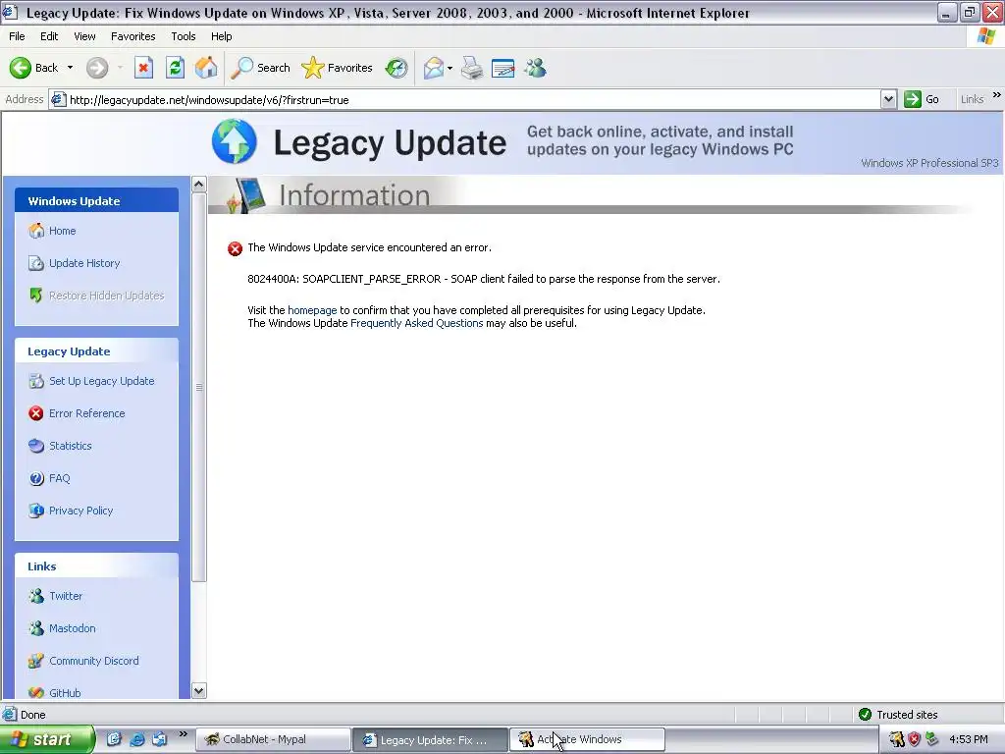Click the FAQ question mark icon
1005x754 pixels.
pyautogui.click(x=36, y=478)
